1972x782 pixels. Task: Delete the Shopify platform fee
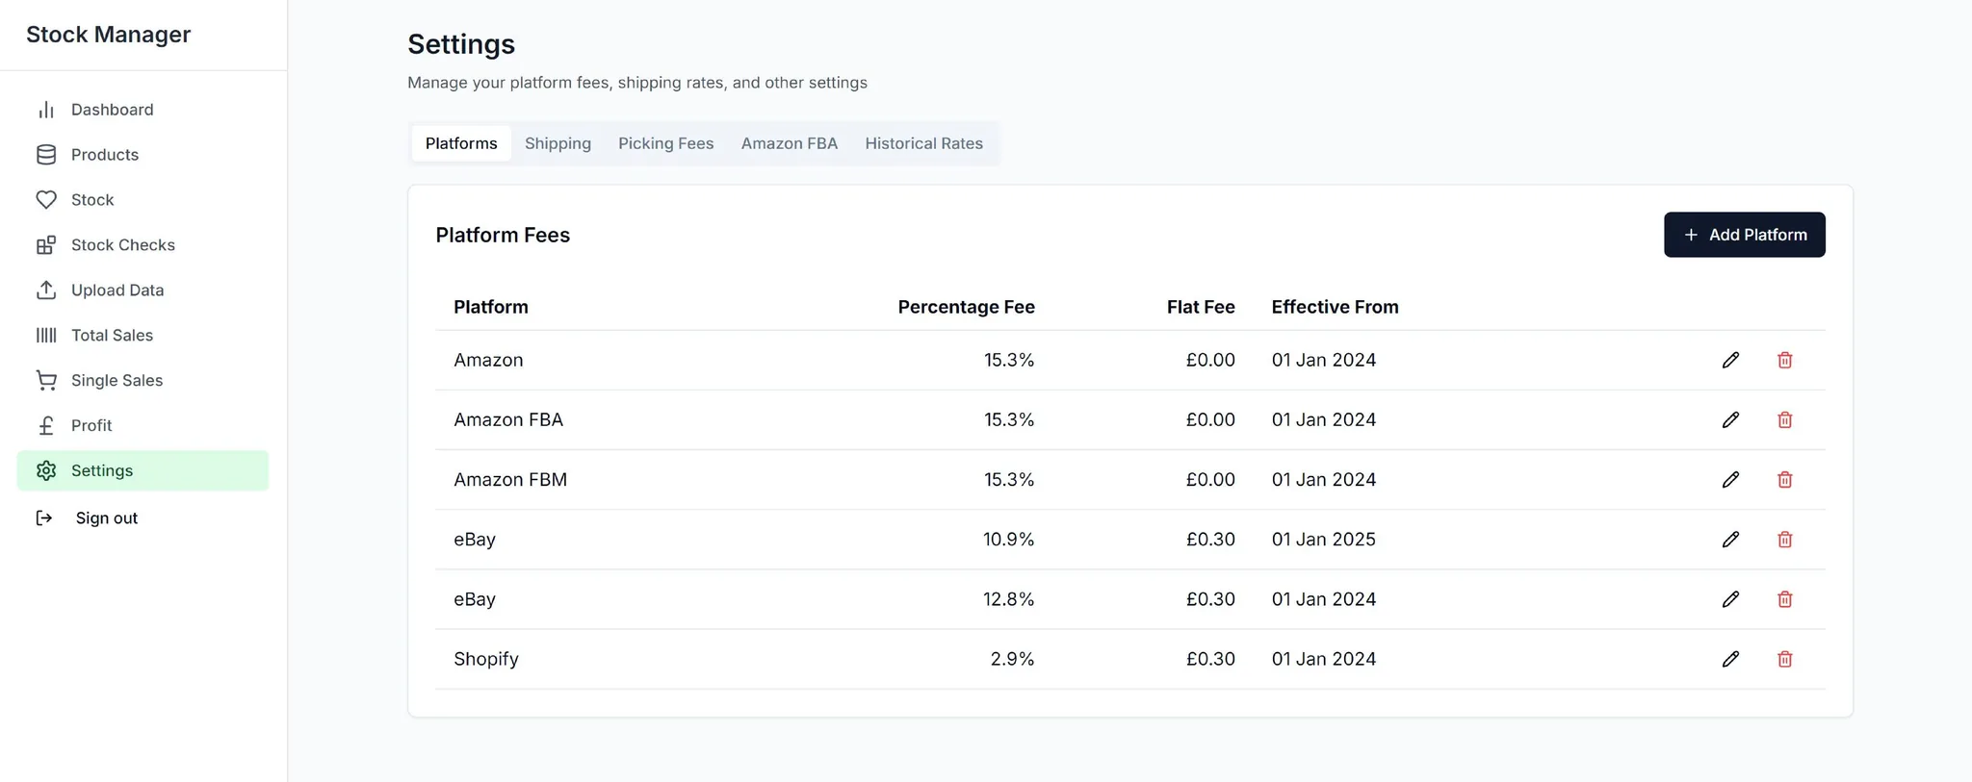1784,659
